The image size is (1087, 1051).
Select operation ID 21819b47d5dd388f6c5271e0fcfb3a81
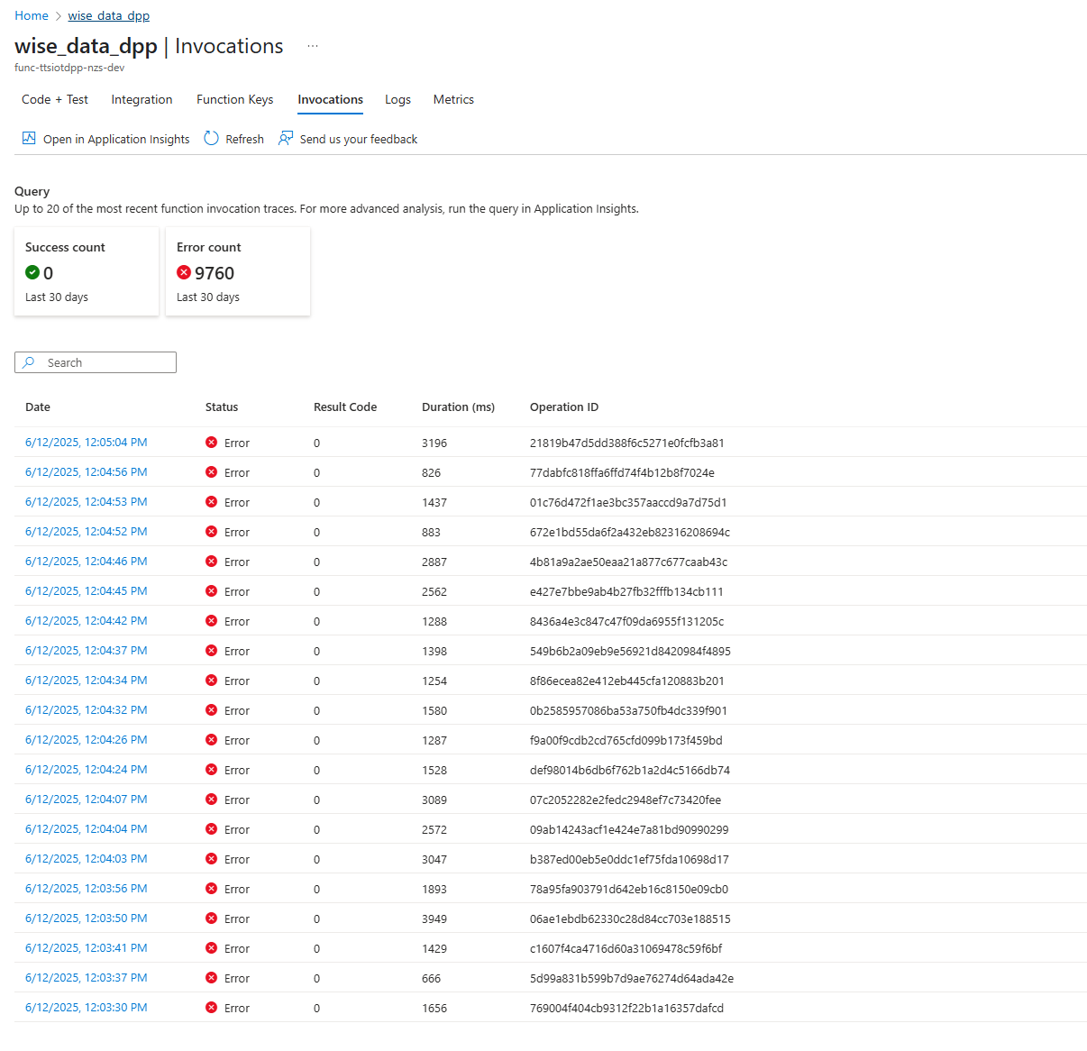click(627, 443)
